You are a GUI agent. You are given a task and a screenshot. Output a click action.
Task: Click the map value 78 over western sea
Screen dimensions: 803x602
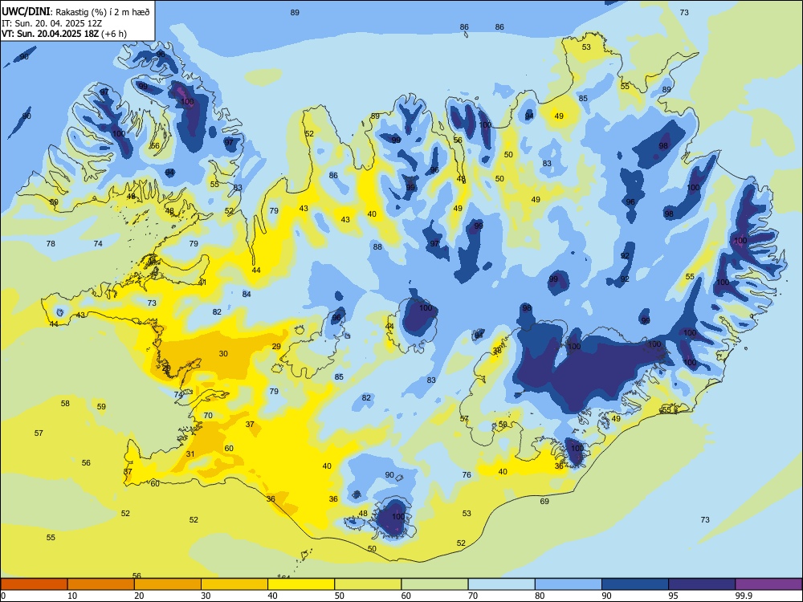tap(51, 244)
